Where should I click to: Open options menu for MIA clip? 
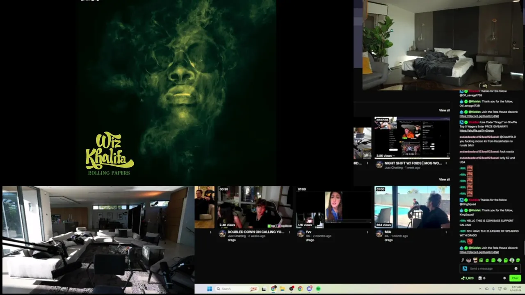click(x=446, y=232)
